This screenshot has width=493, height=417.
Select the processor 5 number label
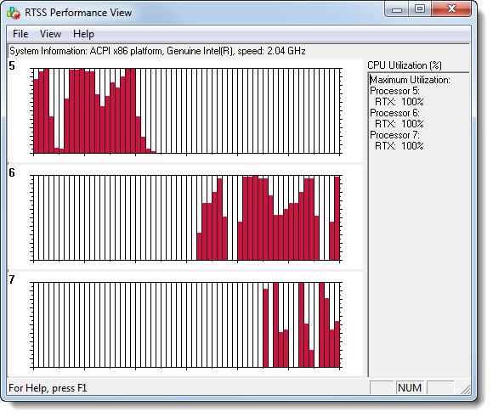click(x=12, y=65)
